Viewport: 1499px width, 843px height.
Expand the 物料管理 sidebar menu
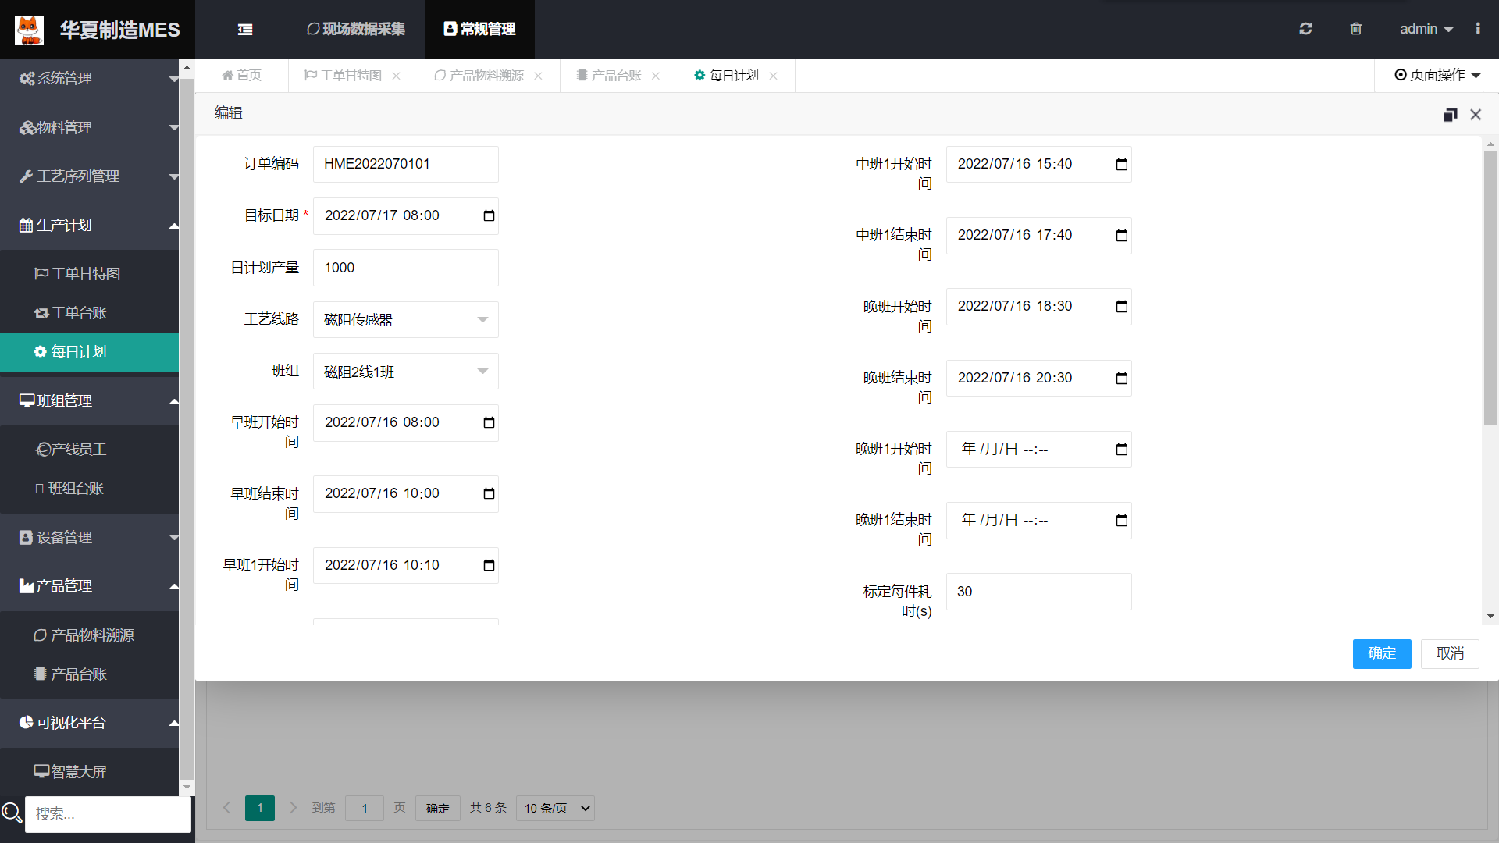coord(90,127)
